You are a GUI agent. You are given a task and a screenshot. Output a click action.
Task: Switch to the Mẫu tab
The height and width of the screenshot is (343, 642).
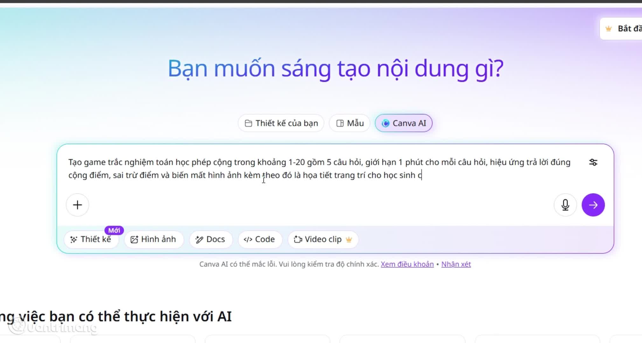(350, 123)
